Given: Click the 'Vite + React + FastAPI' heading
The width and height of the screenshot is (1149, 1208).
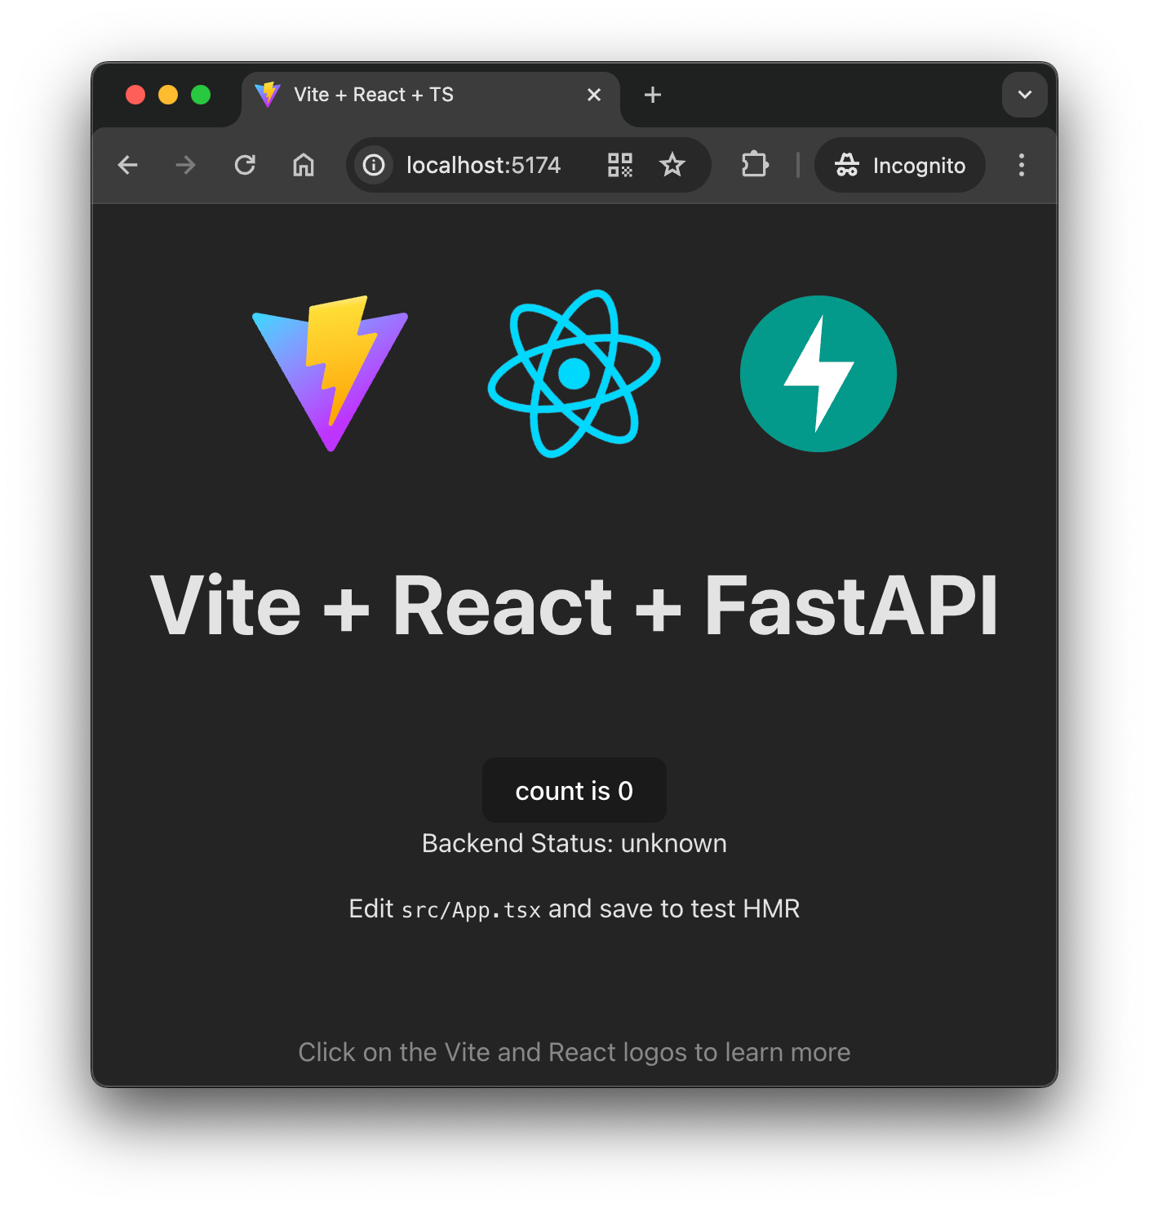Looking at the screenshot, I should coord(574,605).
